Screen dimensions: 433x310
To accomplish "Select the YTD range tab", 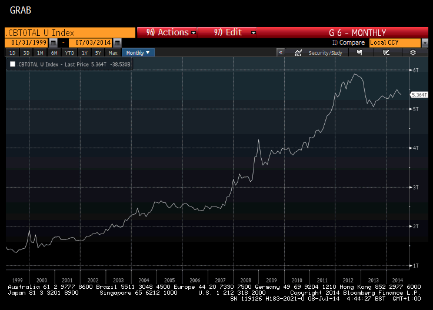I will point(69,53).
